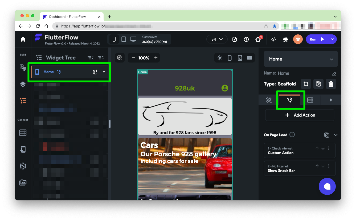356x220 pixels.
Task: Open the Settings gear in left sidebar
Action: point(23,166)
